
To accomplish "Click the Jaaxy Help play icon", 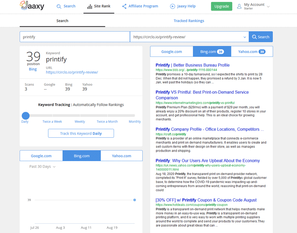I will click(172, 6).
